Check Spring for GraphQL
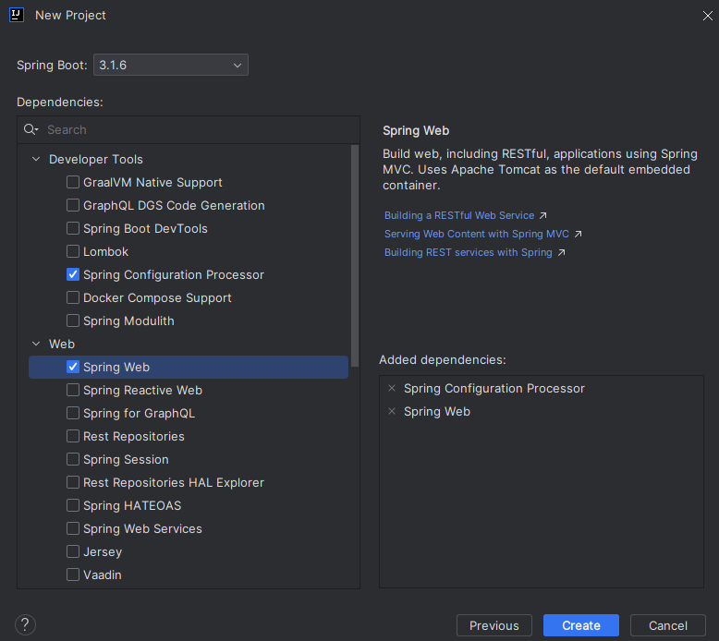Image resolution: width=719 pixels, height=641 pixels. tap(73, 413)
